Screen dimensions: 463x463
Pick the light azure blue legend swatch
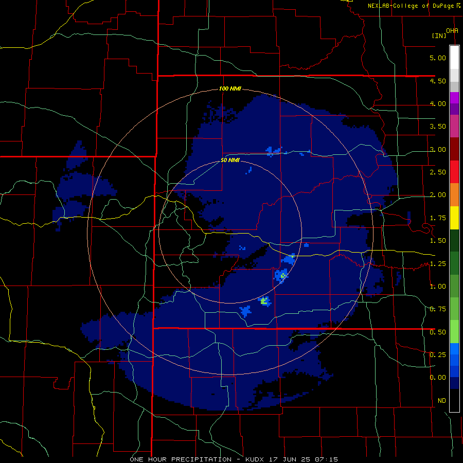click(454, 349)
